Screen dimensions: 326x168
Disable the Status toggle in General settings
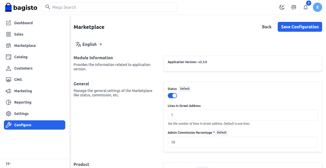click(x=172, y=96)
